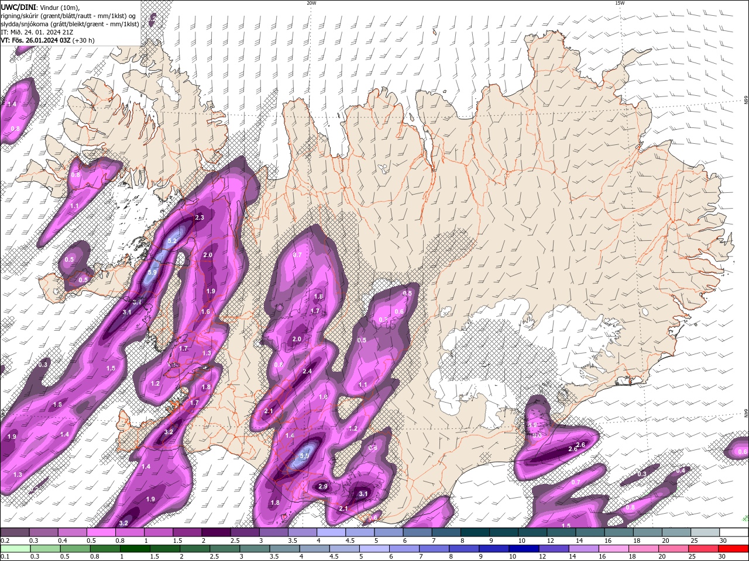This screenshot has width=749, height=561.
Task: Click the '20W' longitude label
Action: pyautogui.click(x=311, y=3)
